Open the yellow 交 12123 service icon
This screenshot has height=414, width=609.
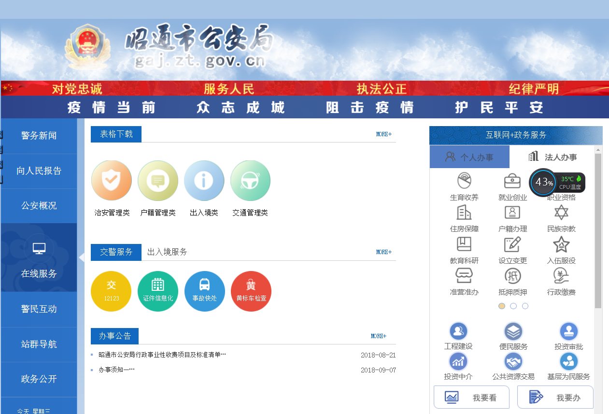tap(111, 291)
